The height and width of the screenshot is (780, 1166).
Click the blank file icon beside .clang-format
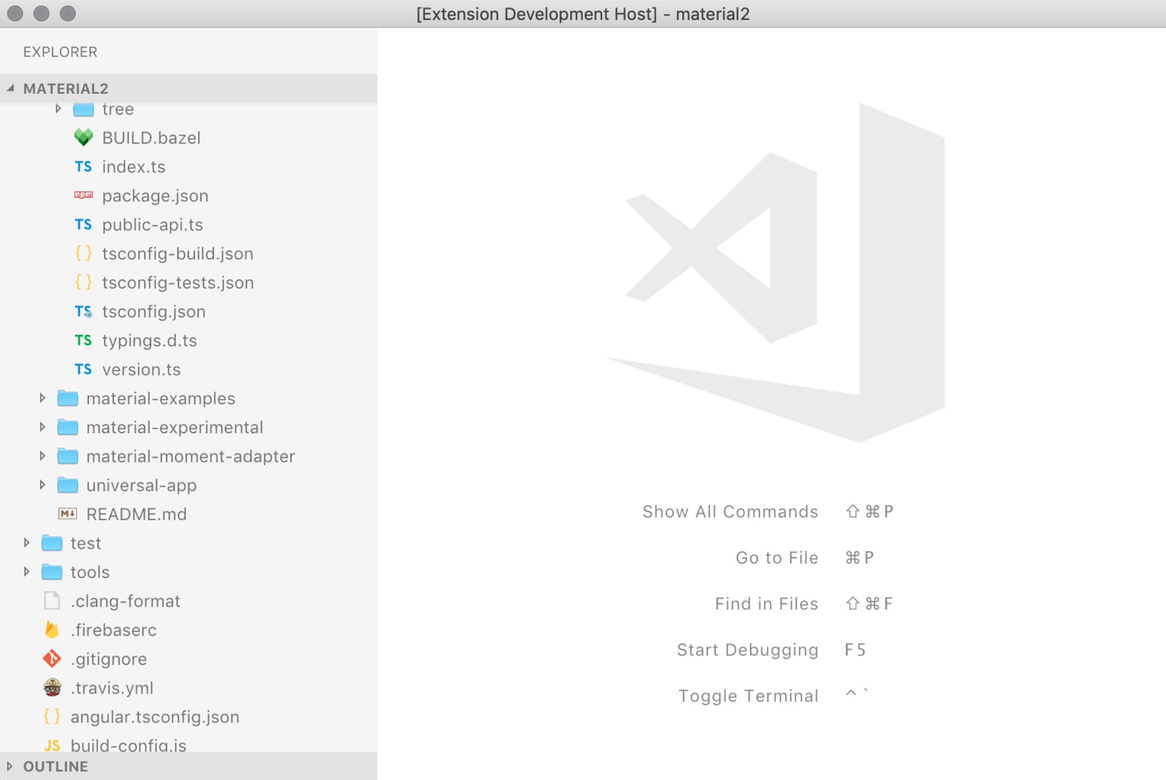pyautogui.click(x=52, y=601)
